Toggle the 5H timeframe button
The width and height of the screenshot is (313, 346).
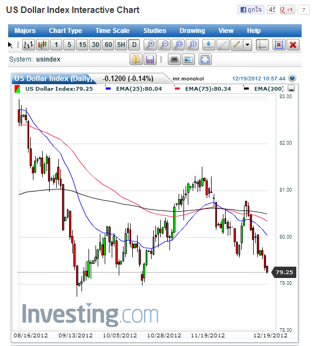pos(121,45)
